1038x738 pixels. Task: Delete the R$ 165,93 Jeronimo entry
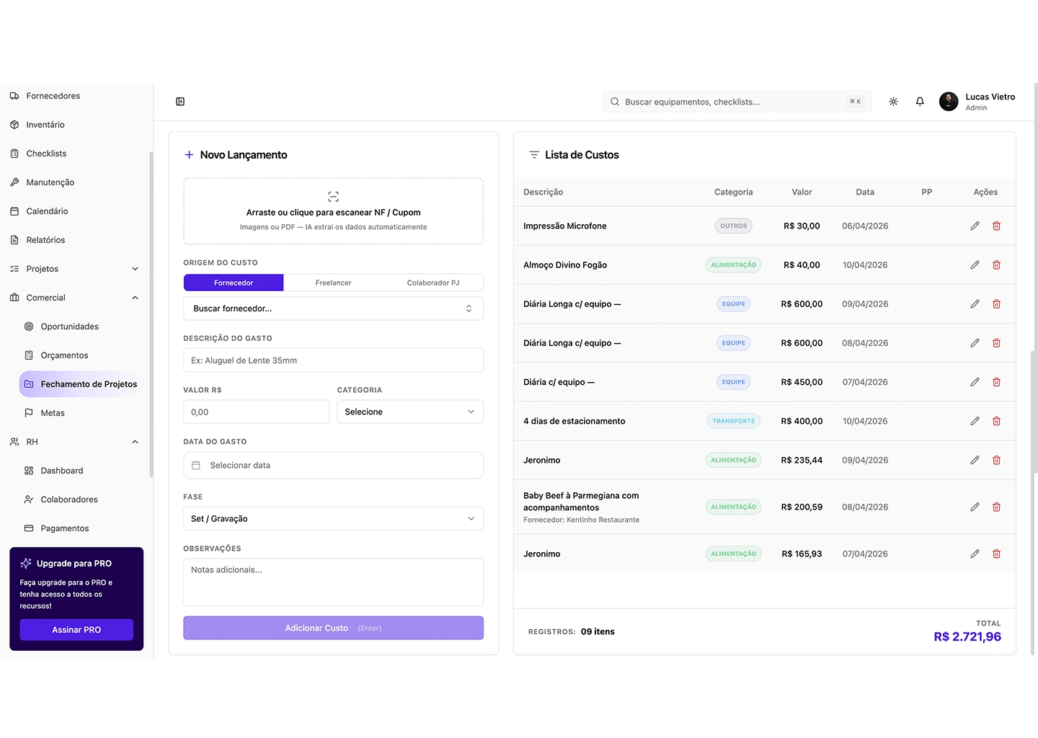[x=996, y=554]
